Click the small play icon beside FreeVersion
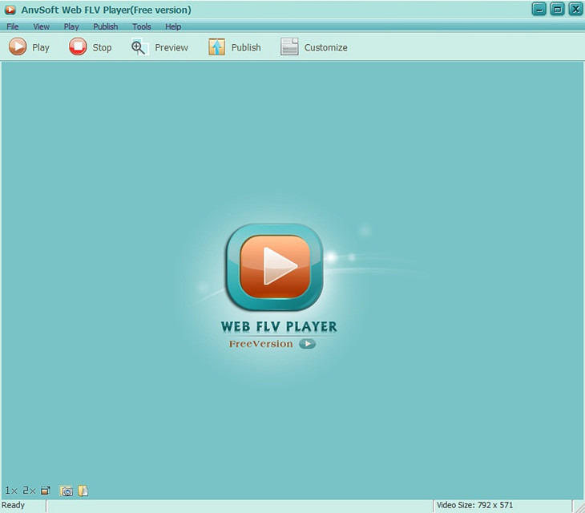Screen dimensions: 585x513 [x=307, y=344]
